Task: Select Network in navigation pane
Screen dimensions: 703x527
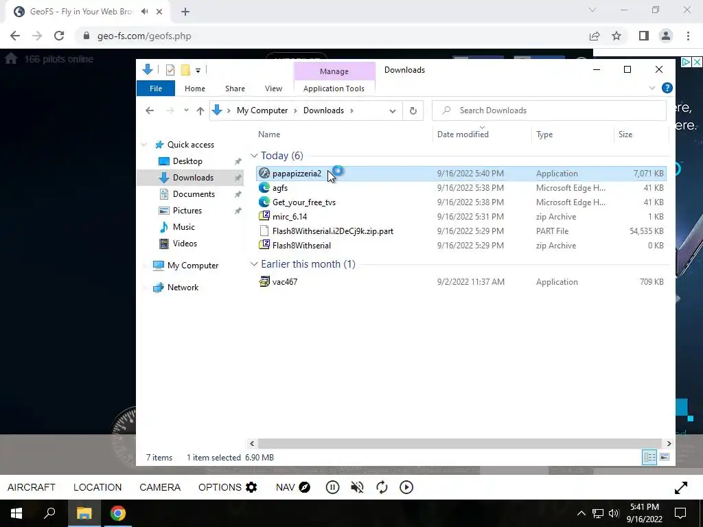Action: click(183, 288)
